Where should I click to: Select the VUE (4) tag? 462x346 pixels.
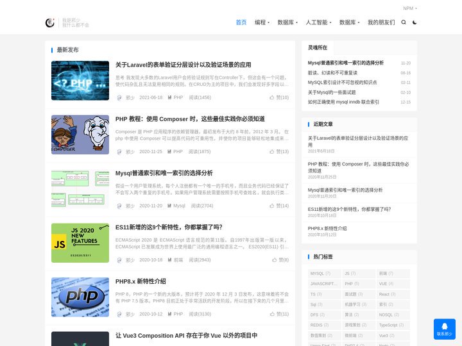coord(393,284)
